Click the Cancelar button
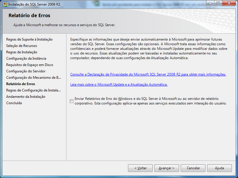This screenshot has width=238, height=178. (193, 168)
